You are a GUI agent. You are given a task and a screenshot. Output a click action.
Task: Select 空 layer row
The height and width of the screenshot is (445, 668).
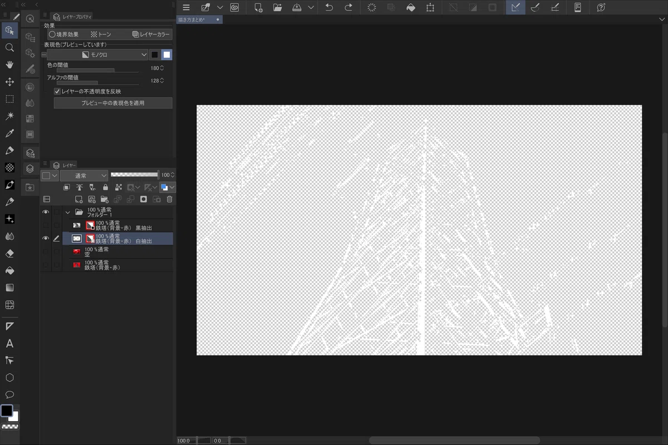pos(118,252)
